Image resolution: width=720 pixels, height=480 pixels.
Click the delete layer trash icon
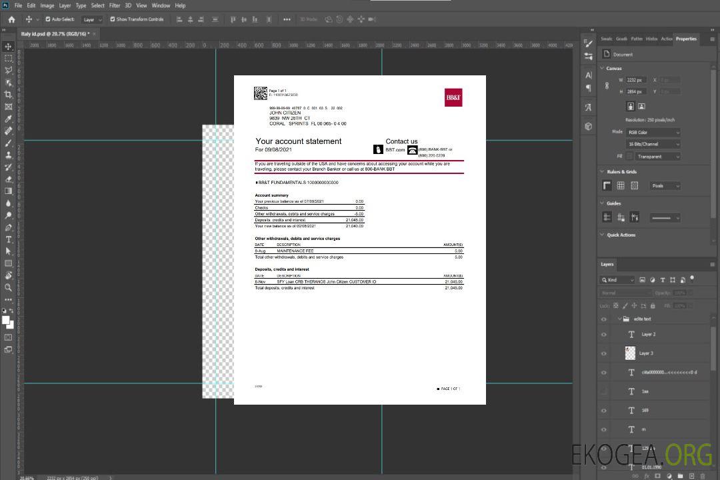[702, 476]
